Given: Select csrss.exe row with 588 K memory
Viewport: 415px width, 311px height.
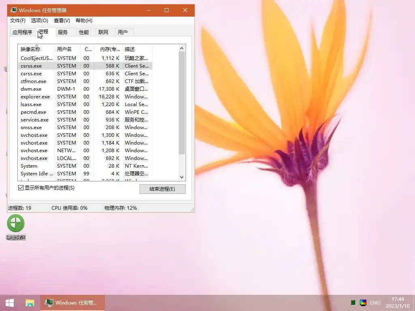Looking at the screenshot, I should pyautogui.click(x=85, y=66).
